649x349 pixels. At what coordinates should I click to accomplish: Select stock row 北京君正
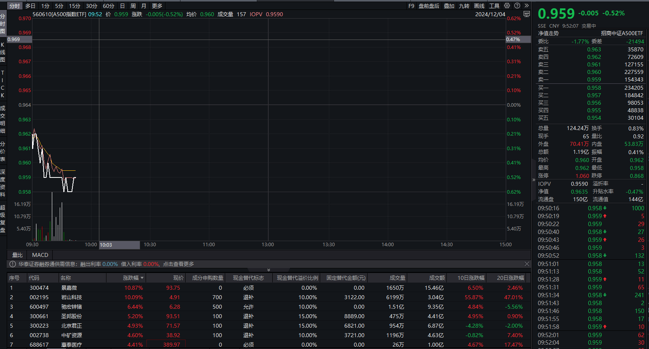(268, 326)
